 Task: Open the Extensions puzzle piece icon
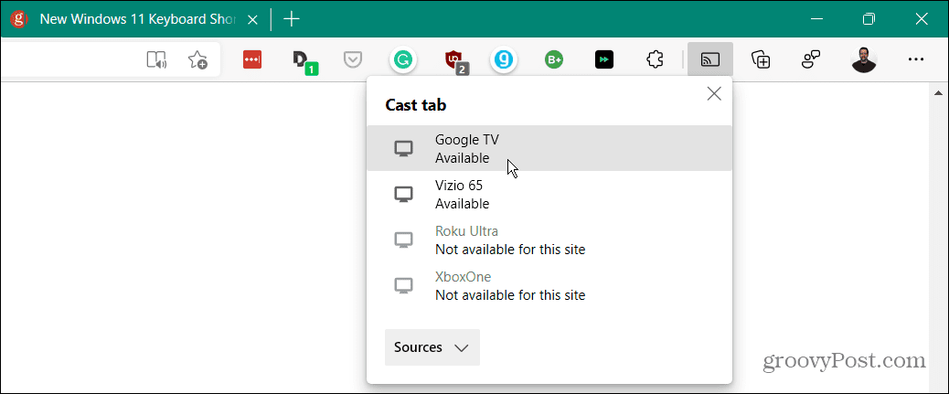click(655, 59)
